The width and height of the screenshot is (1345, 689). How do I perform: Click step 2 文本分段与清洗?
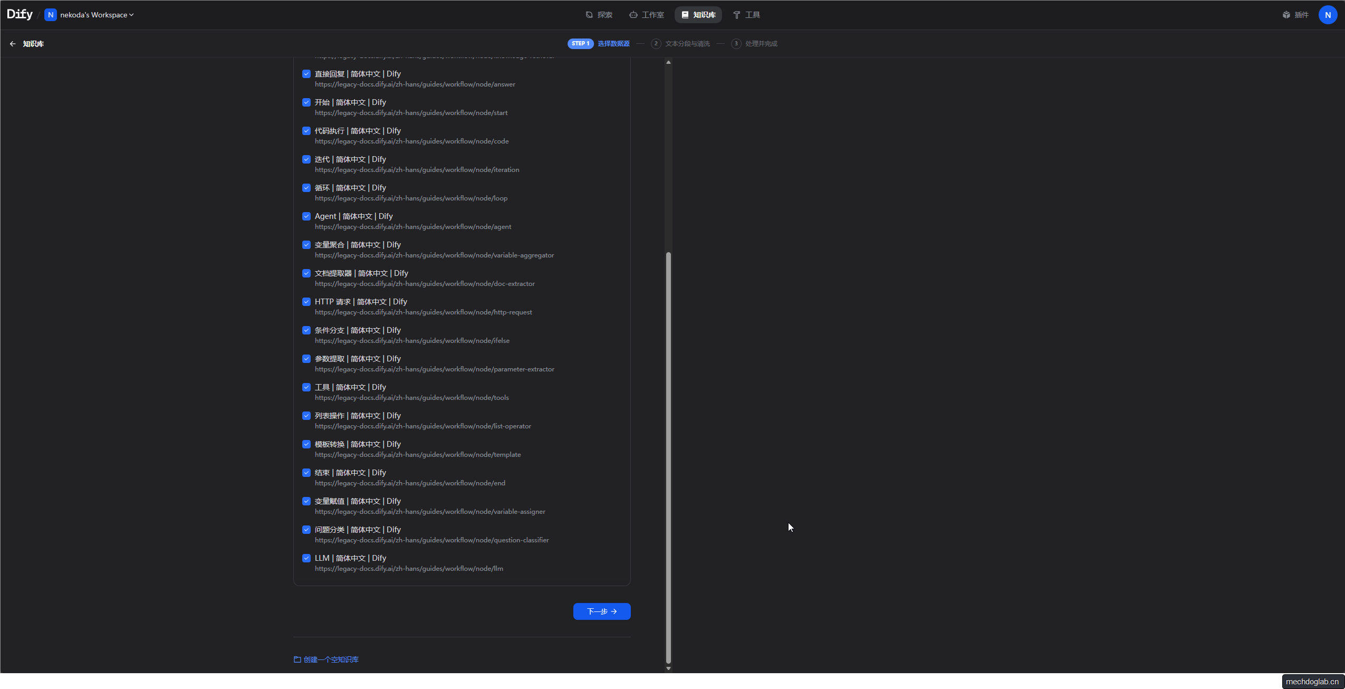coord(687,44)
